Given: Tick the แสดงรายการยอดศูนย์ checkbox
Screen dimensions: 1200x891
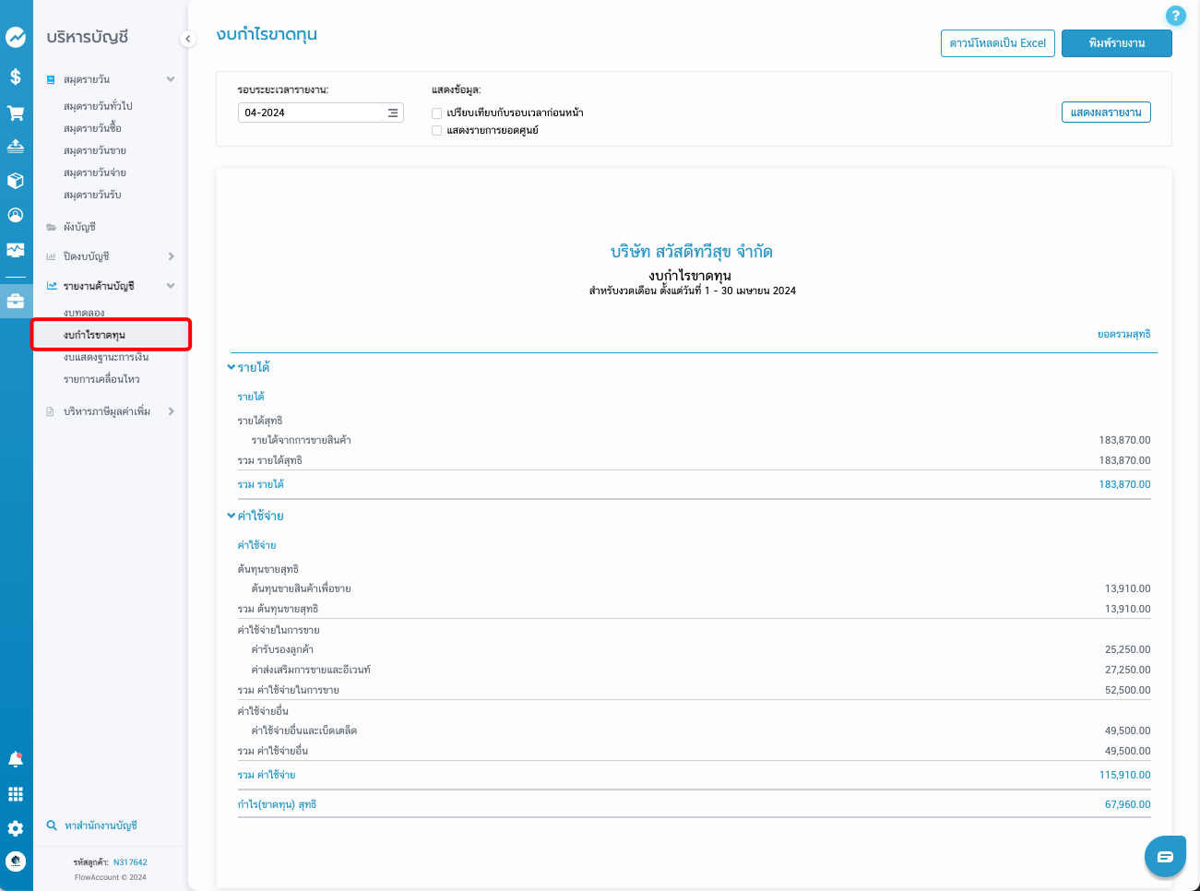Looking at the screenshot, I should [437, 131].
